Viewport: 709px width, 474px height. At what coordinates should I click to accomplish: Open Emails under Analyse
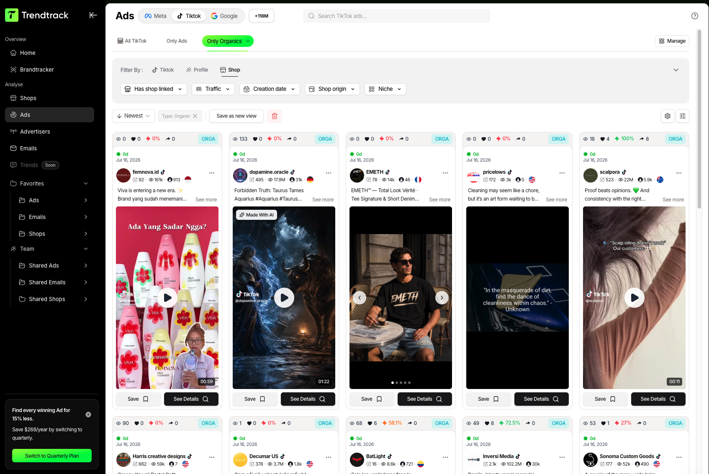(49, 148)
